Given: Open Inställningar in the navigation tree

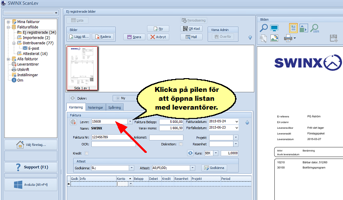Looking at the screenshot, I should pos(27,75).
